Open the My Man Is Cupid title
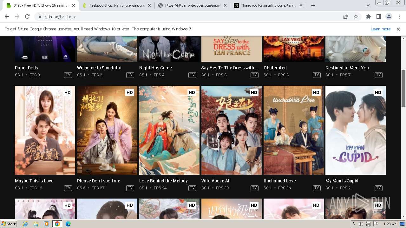 (x=342, y=181)
